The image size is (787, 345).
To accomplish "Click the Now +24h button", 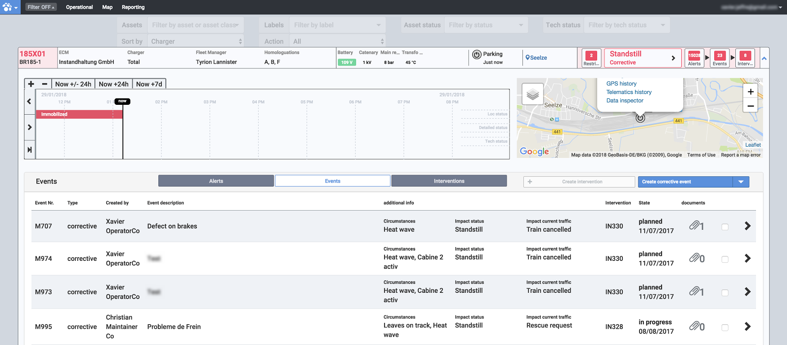I will coord(114,84).
